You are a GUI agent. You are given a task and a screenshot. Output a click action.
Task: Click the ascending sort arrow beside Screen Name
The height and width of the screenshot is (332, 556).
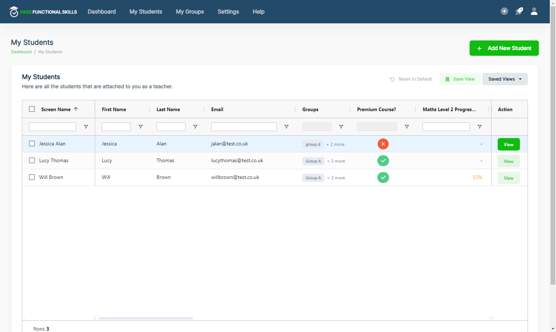[76, 109]
